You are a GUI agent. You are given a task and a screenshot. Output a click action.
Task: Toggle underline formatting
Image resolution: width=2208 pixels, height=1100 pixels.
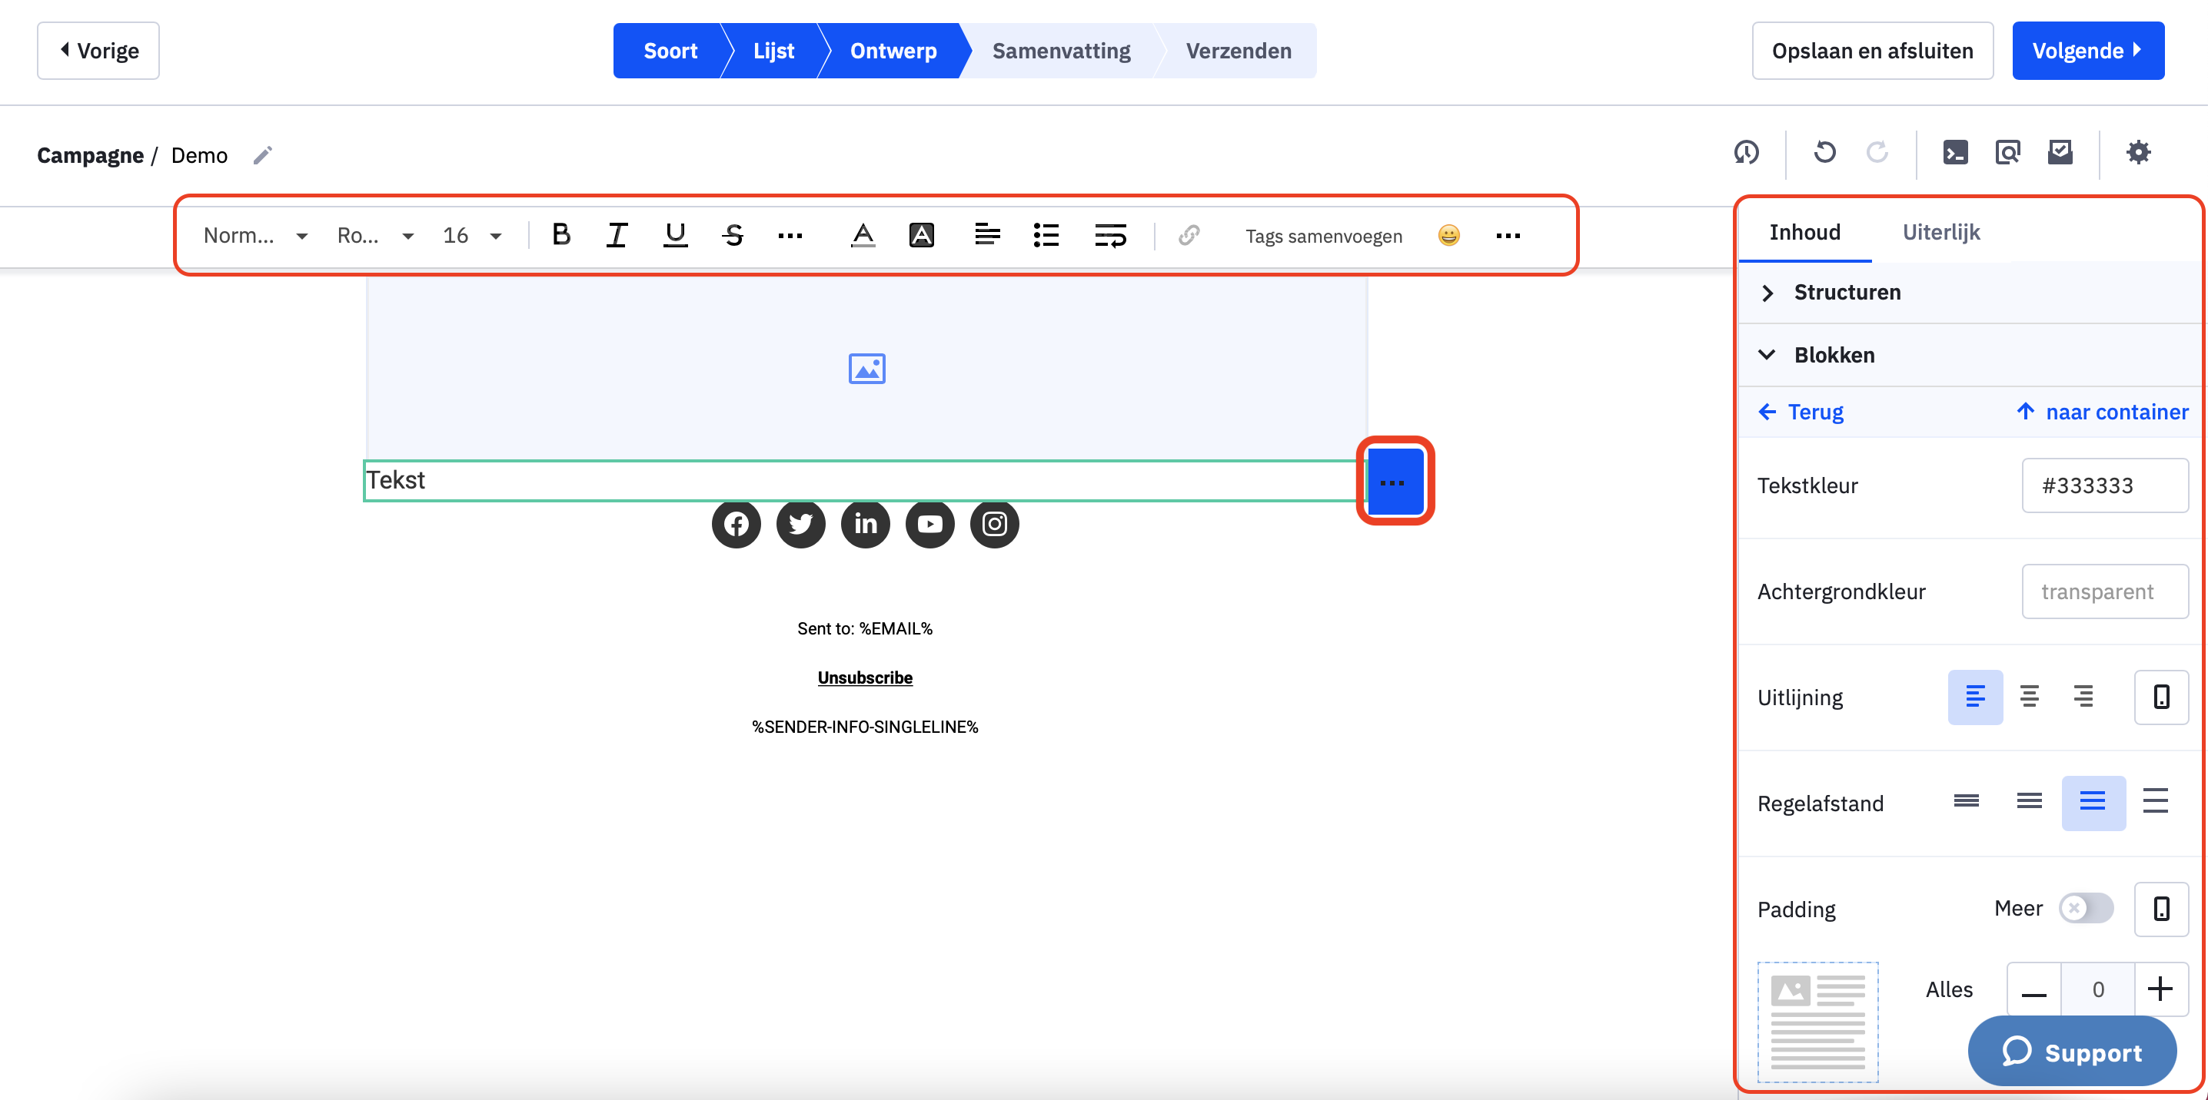tap(676, 235)
